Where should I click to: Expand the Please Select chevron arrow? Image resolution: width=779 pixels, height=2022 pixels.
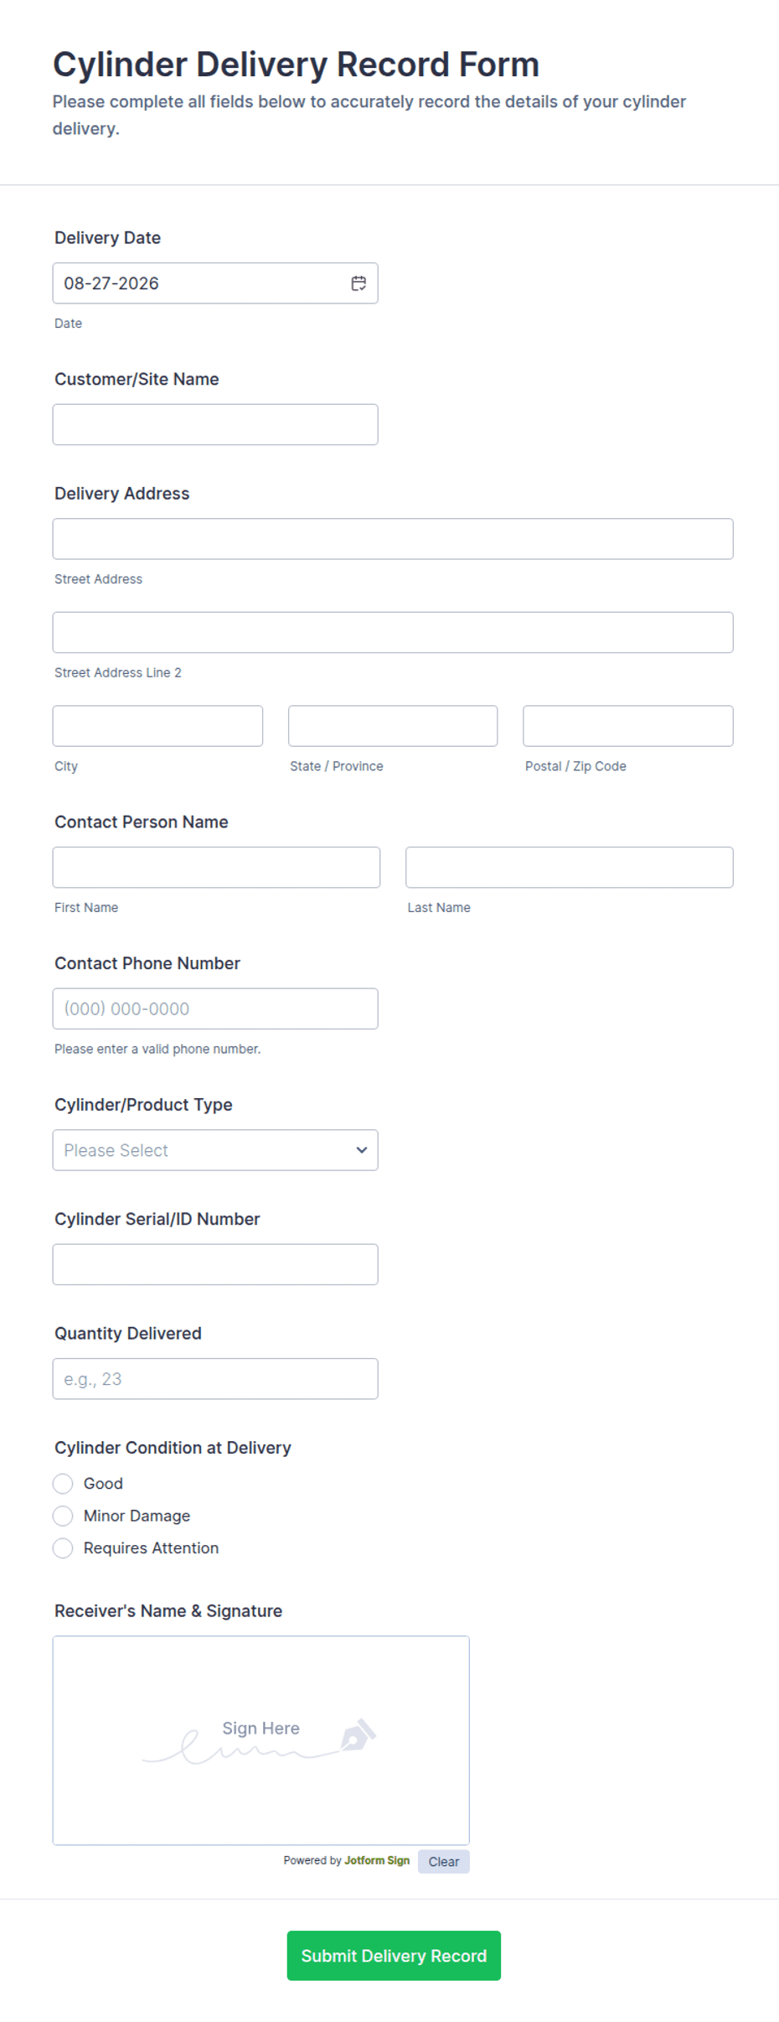(362, 1150)
